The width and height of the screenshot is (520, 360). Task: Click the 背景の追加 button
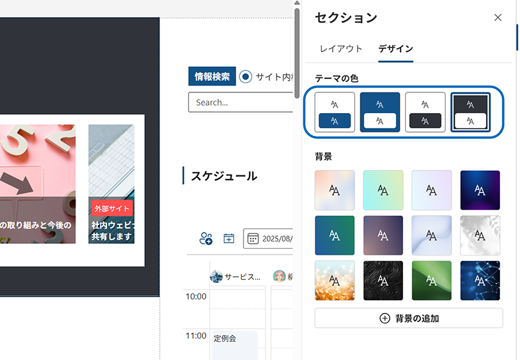[409, 318]
